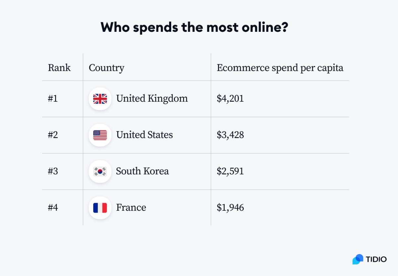Click the France flag icon
The height and width of the screenshot is (276, 398).
[100, 208]
